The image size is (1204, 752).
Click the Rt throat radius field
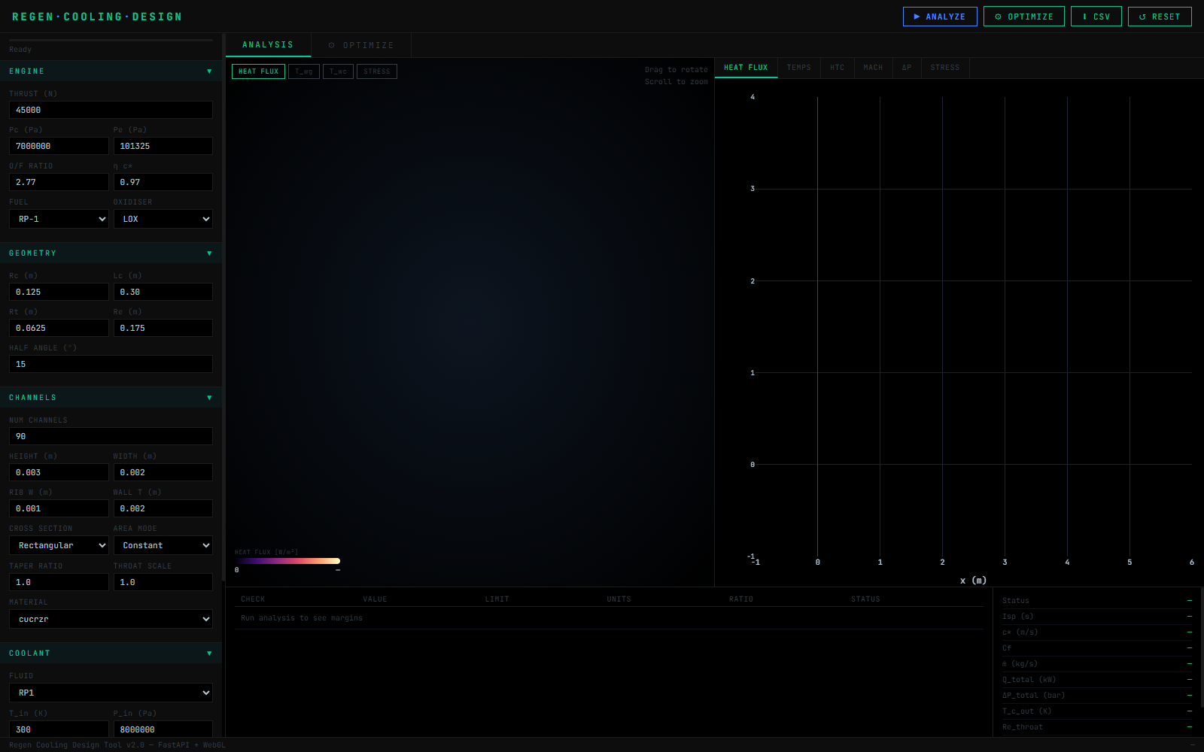(x=59, y=328)
